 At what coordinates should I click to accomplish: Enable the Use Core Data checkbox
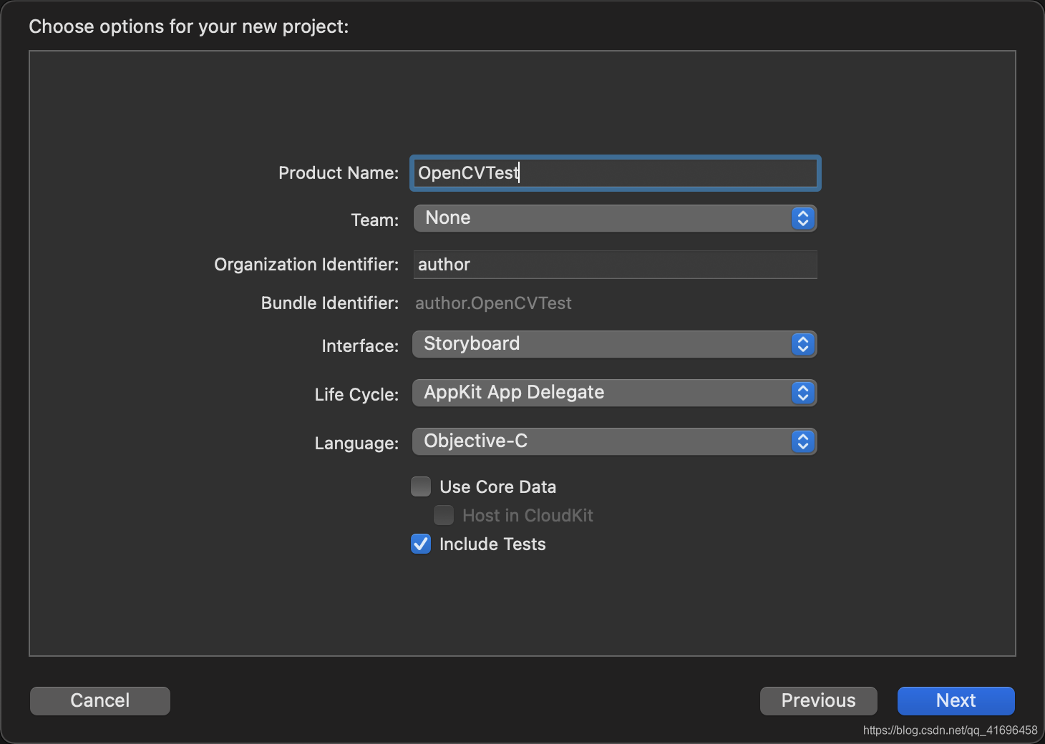(421, 487)
